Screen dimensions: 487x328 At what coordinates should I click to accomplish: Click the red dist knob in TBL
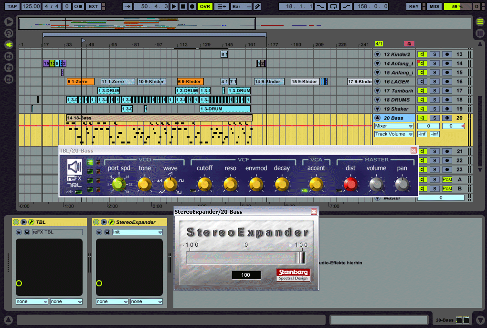[350, 185]
